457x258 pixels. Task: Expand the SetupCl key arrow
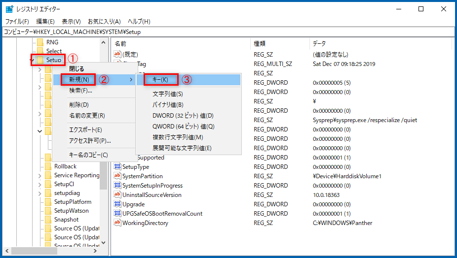point(40,184)
